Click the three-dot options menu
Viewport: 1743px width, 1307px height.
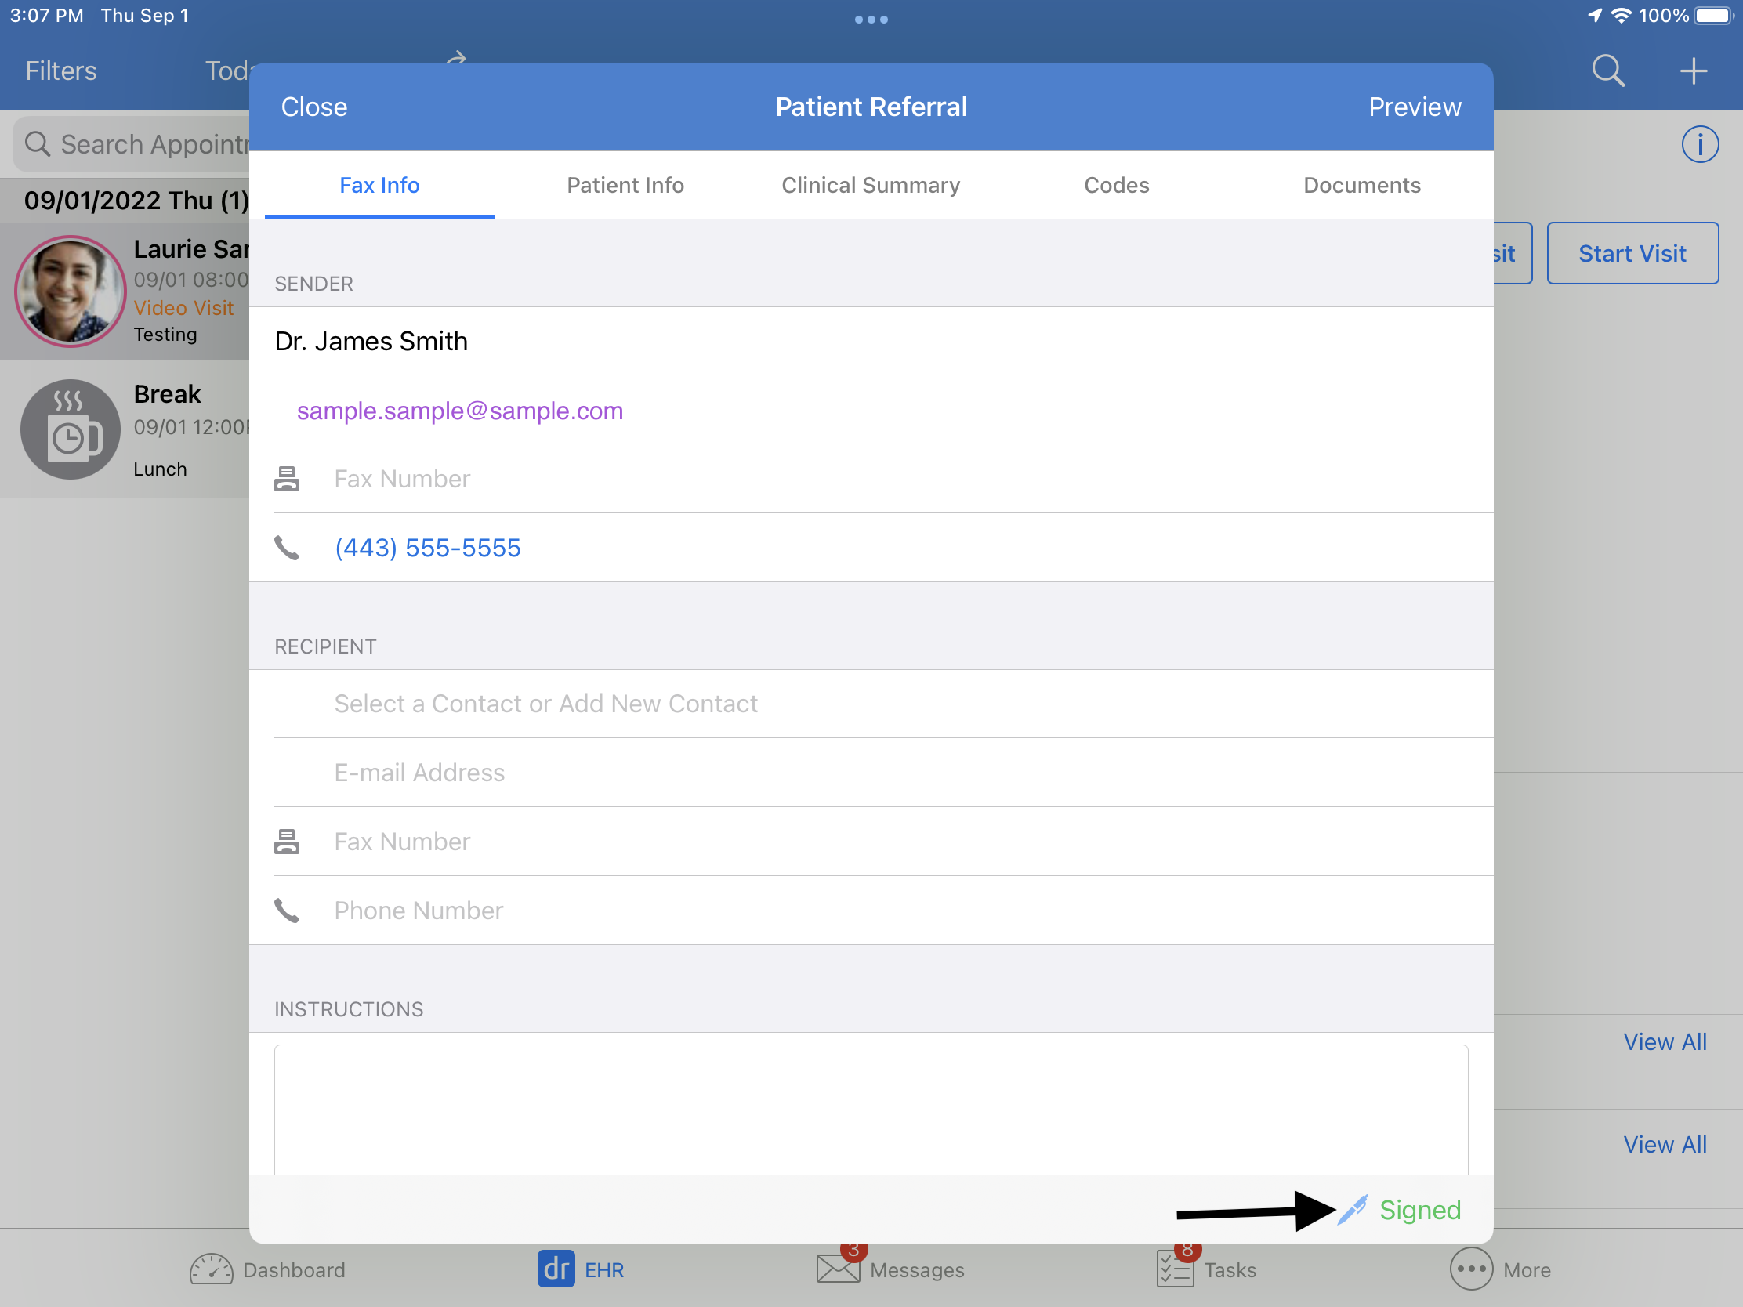[870, 18]
